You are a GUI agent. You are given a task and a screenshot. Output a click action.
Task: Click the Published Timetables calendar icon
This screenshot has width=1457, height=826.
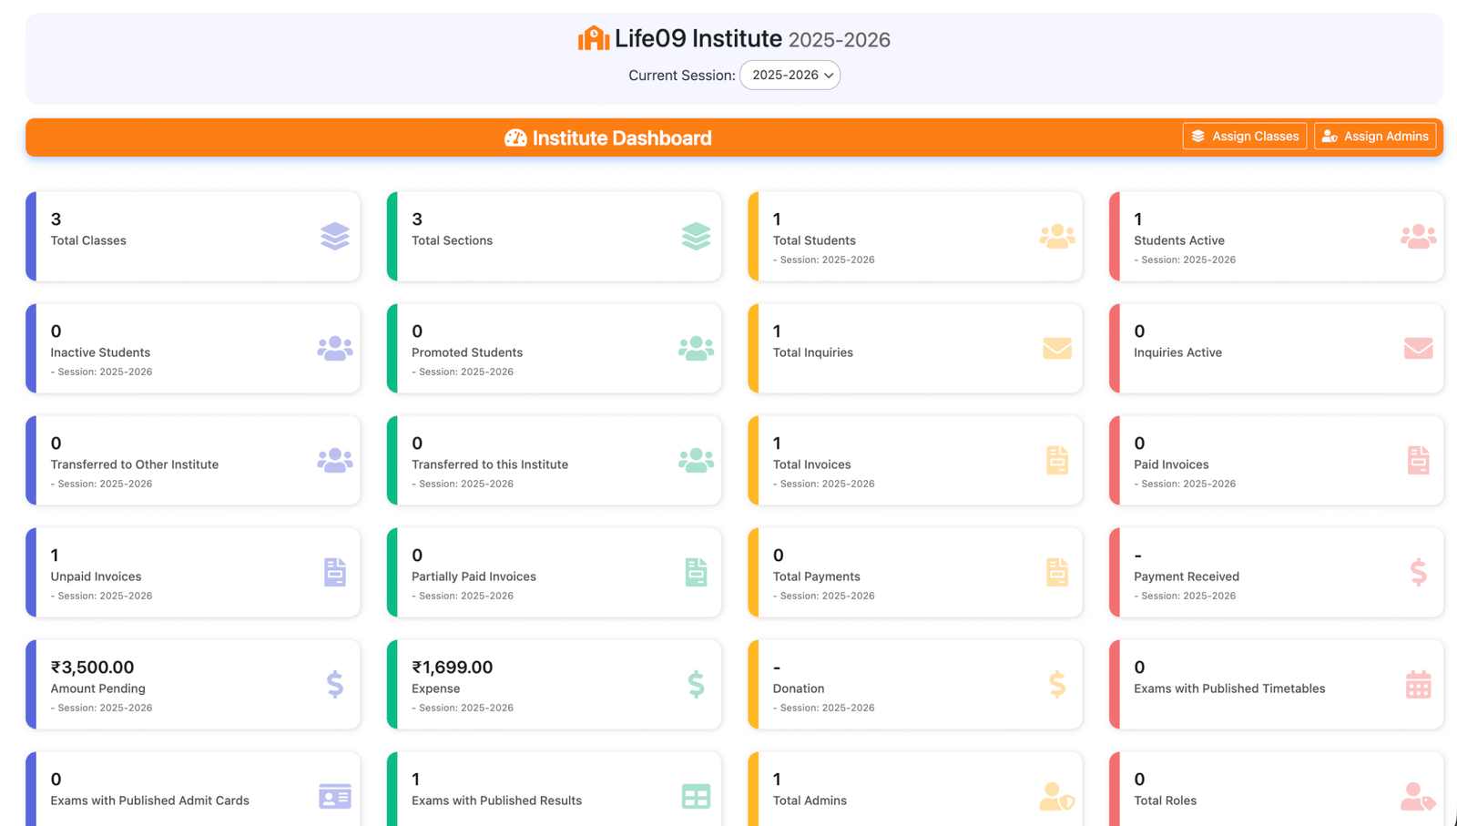point(1418,685)
